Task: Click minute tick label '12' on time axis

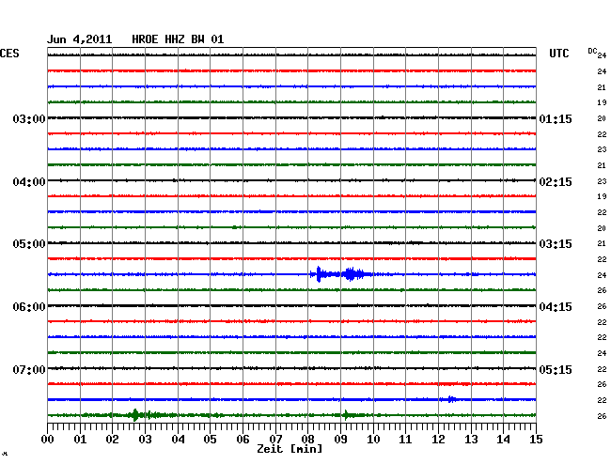Action: click(x=438, y=440)
